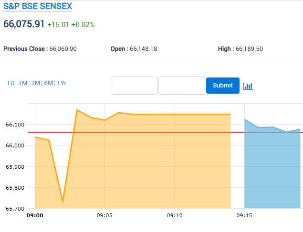Click the current index value 66,075.91
This screenshot has width=303, height=232.
tap(24, 24)
